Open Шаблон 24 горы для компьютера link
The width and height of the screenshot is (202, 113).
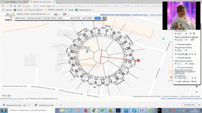click(x=115, y=15)
